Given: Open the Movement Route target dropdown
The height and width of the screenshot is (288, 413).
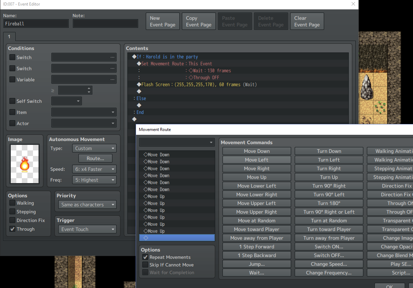Looking at the screenshot, I should 177,142.
